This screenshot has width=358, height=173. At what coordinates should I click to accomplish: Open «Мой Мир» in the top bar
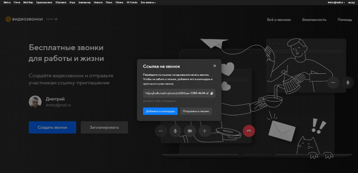tap(28, 2)
